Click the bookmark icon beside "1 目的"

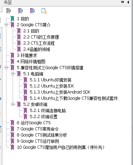click(x=12, y=19)
